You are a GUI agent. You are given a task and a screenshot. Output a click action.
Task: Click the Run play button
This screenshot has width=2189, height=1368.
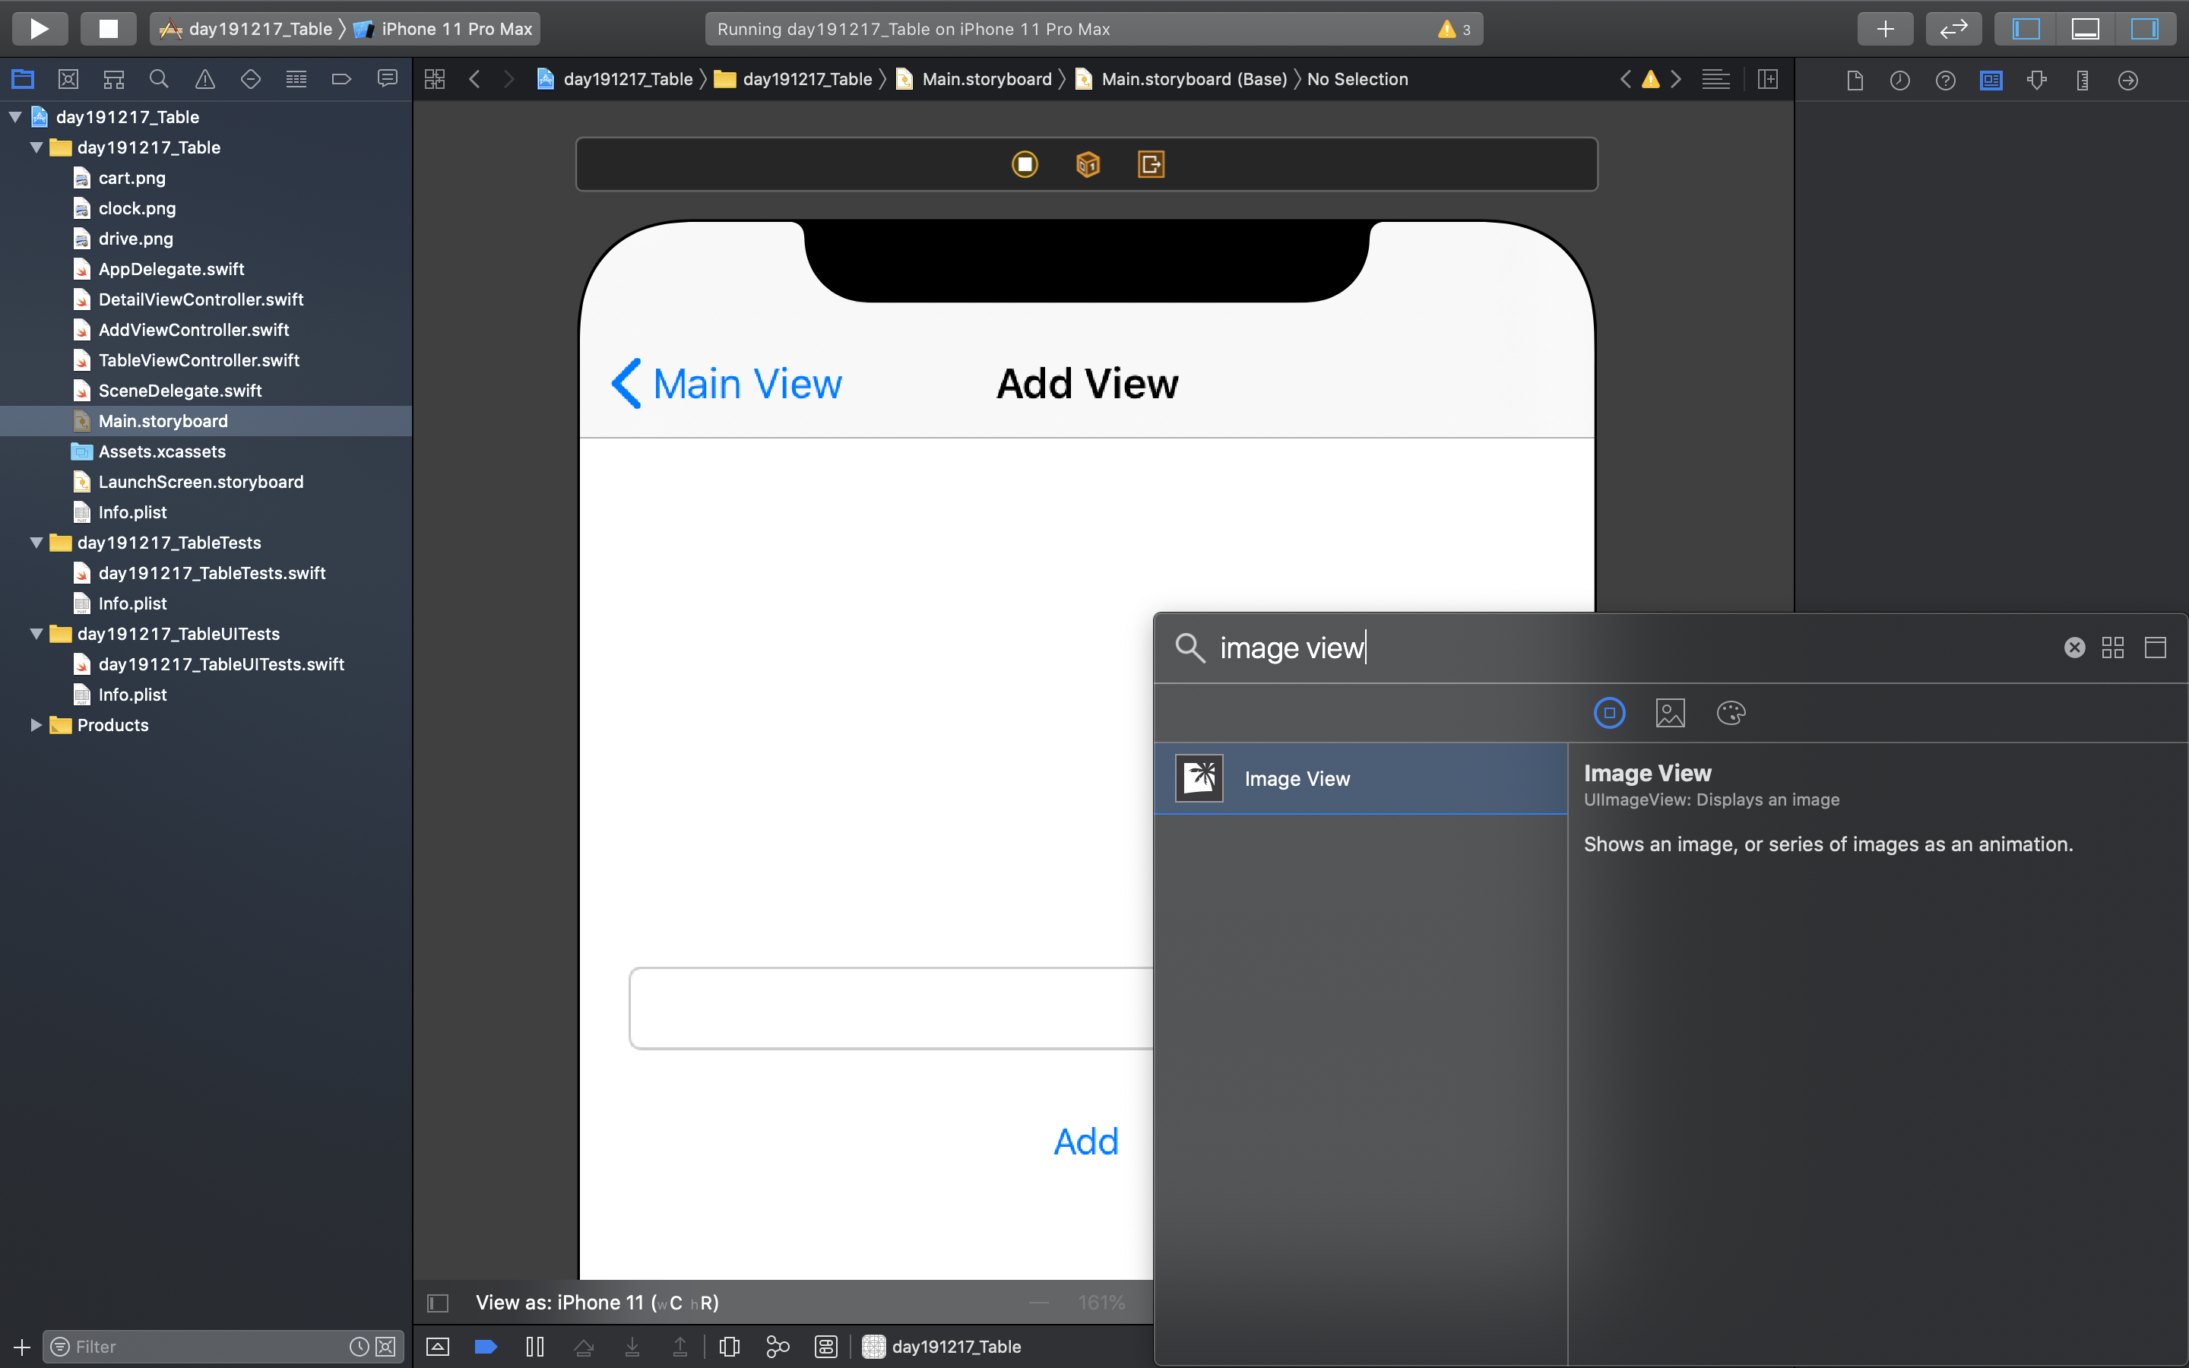click(x=39, y=29)
